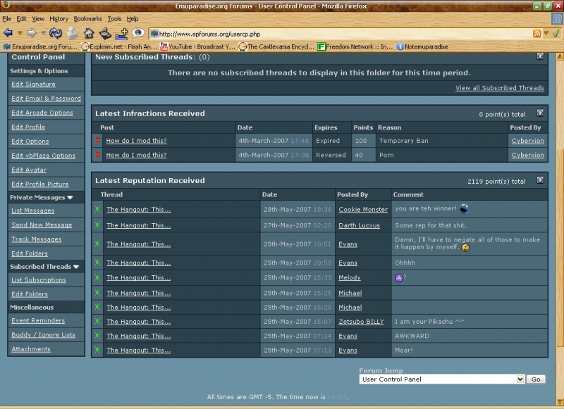The image size is (564, 409).
Task: Click the RSS feed icon in address bar
Action: click(537, 34)
